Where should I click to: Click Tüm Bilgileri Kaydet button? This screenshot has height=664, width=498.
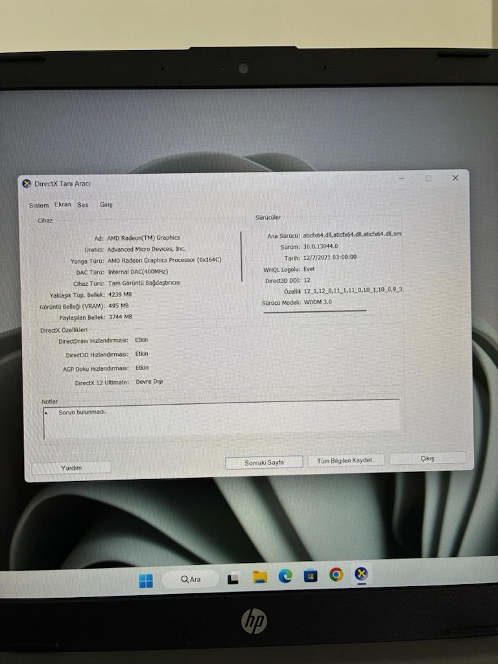click(x=345, y=460)
